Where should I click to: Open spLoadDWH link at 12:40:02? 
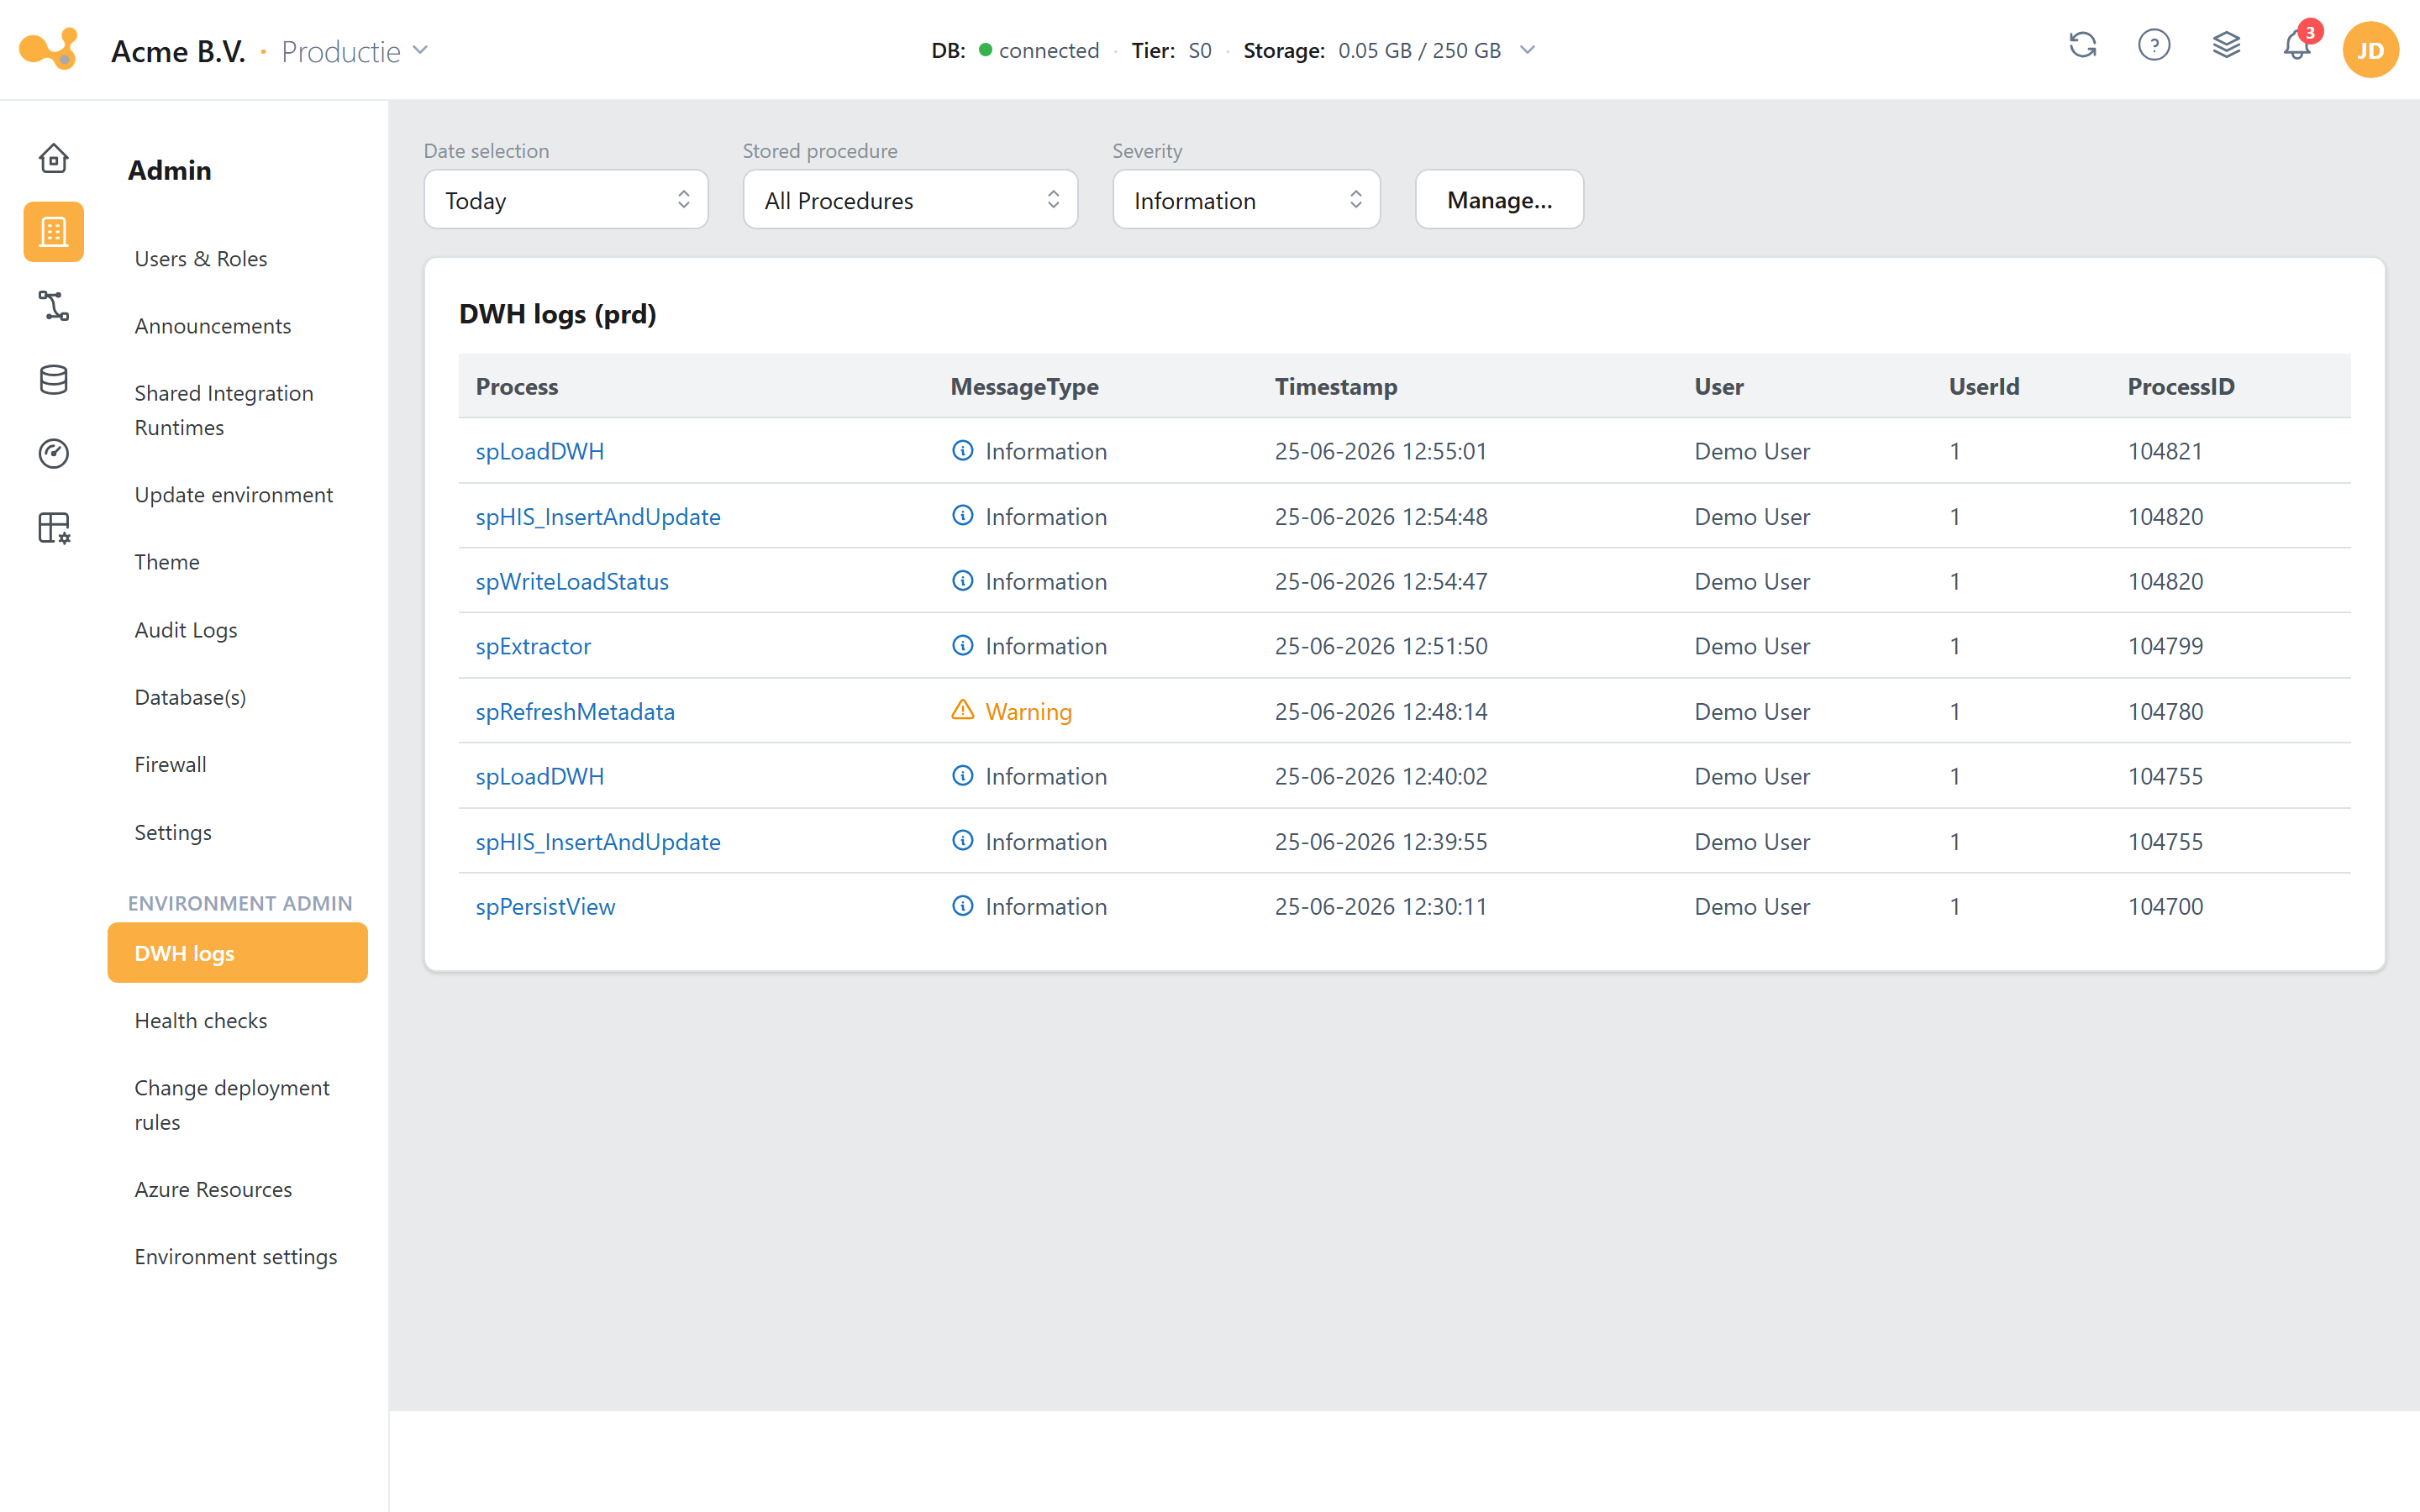(x=540, y=776)
